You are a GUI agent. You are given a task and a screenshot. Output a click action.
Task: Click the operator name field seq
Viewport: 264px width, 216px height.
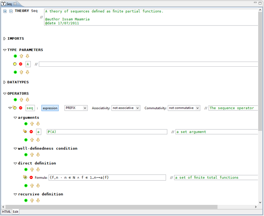(x=30, y=108)
